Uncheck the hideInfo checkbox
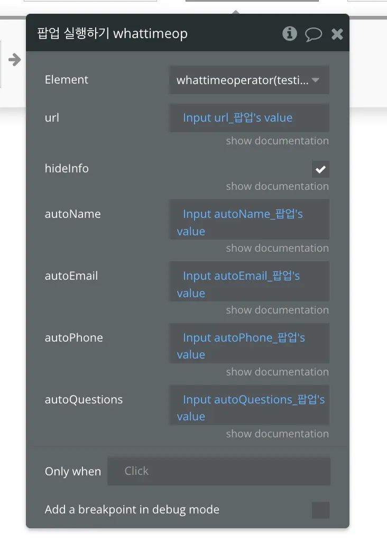This screenshot has width=387, height=551. click(x=320, y=169)
